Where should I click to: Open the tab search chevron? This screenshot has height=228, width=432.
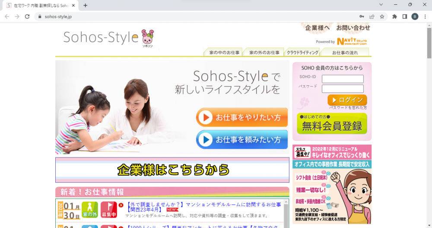(381, 5)
